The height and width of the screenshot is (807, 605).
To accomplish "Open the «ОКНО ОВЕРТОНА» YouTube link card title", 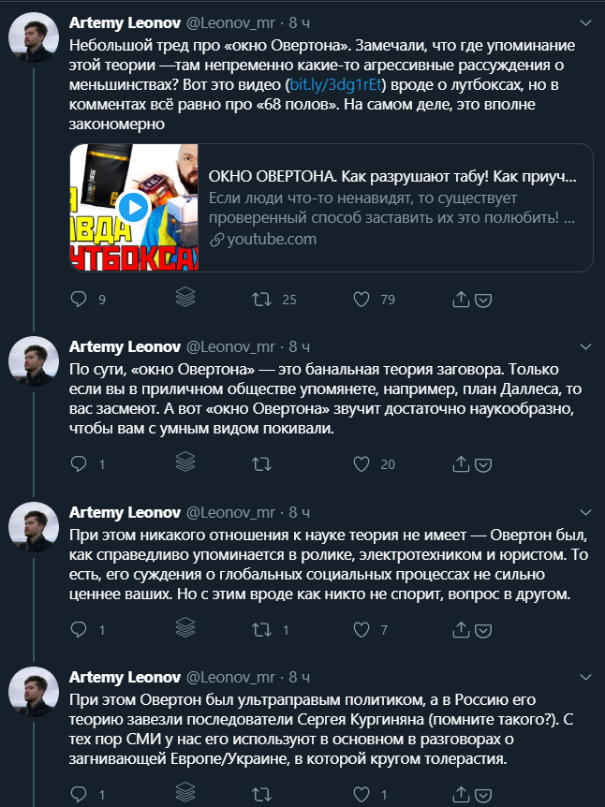I will (x=391, y=177).
